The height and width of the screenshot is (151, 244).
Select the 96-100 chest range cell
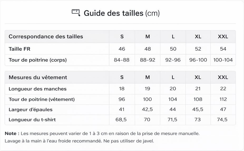[198, 60]
